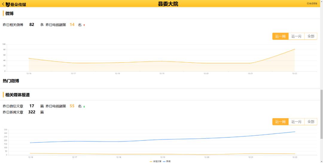Image resolution: width=323 pixels, height=163 pixels.
Task: Click the 昨日微信文章 label
Action: [x=13, y=106]
